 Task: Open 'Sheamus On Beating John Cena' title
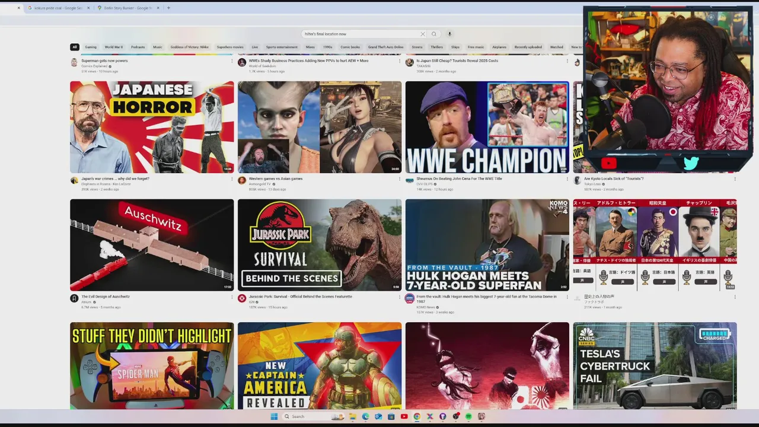tap(460, 179)
